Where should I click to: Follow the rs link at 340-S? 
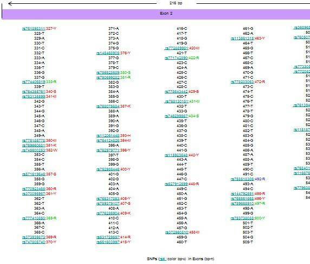point(34,92)
